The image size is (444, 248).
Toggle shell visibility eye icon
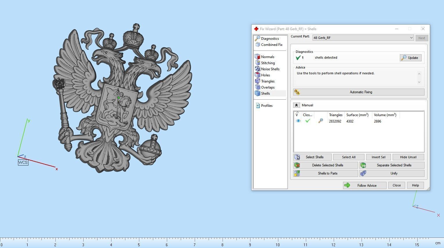click(298, 121)
